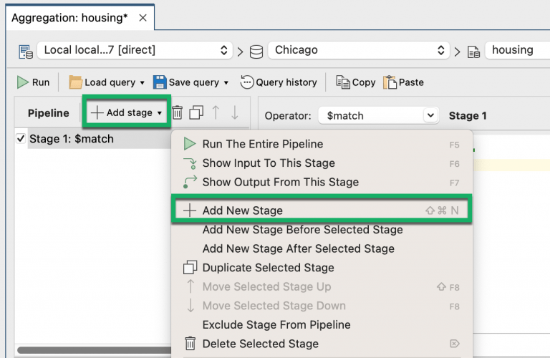Close the Aggregation: housing tab
550x358 pixels.
(142, 18)
